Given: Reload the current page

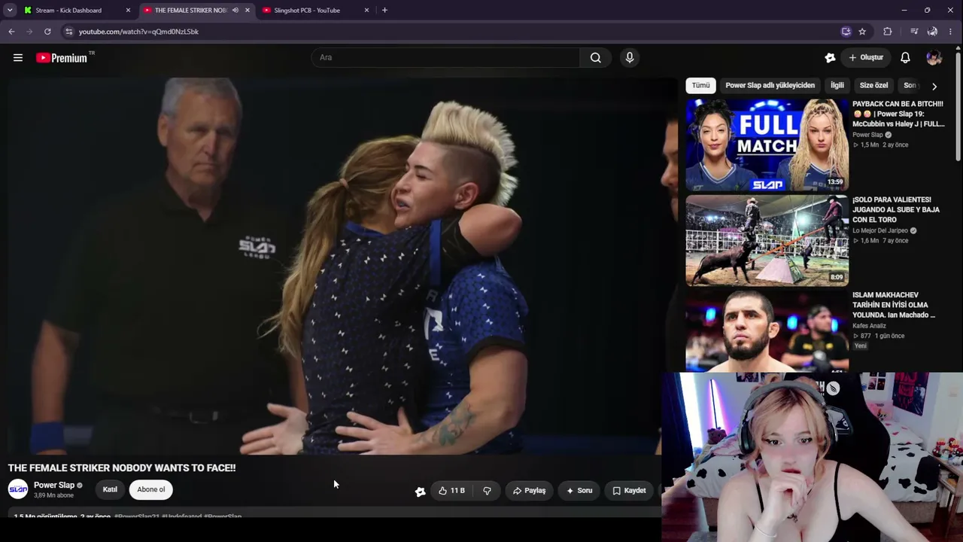Looking at the screenshot, I should coord(47,32).
